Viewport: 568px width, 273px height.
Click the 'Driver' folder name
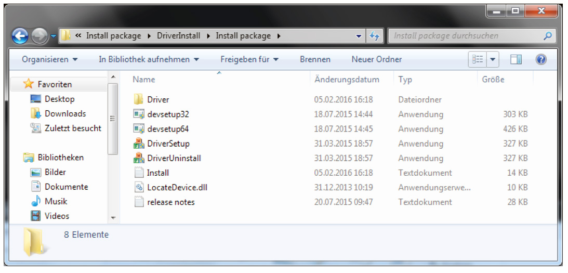click(x=158, y=99)
